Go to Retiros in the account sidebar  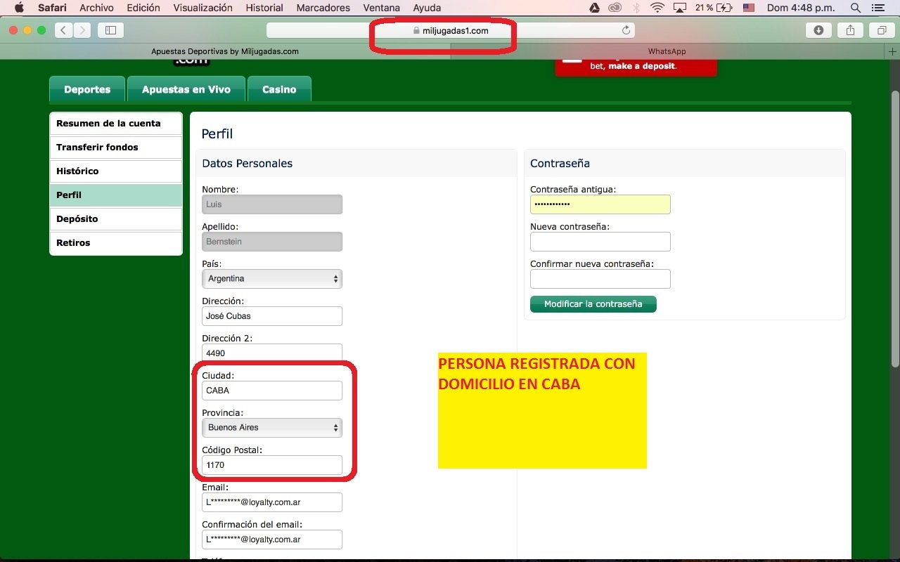pos(116,243)
